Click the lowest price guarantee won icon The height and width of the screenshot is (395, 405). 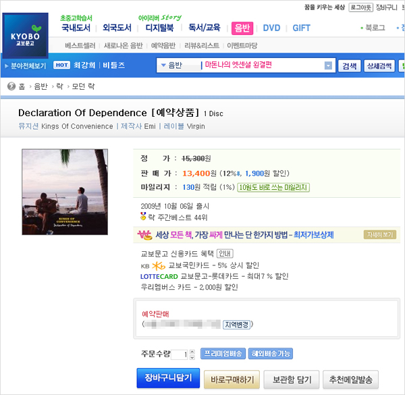[x=144, y=235]
